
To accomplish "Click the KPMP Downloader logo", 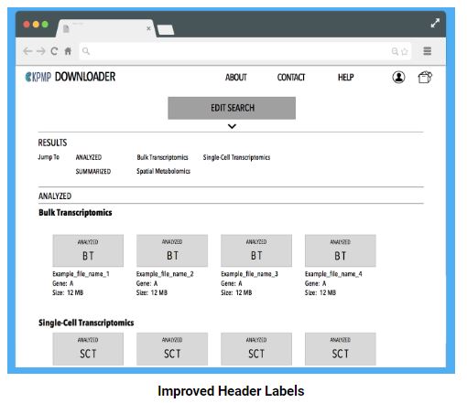I will [71, 77].
